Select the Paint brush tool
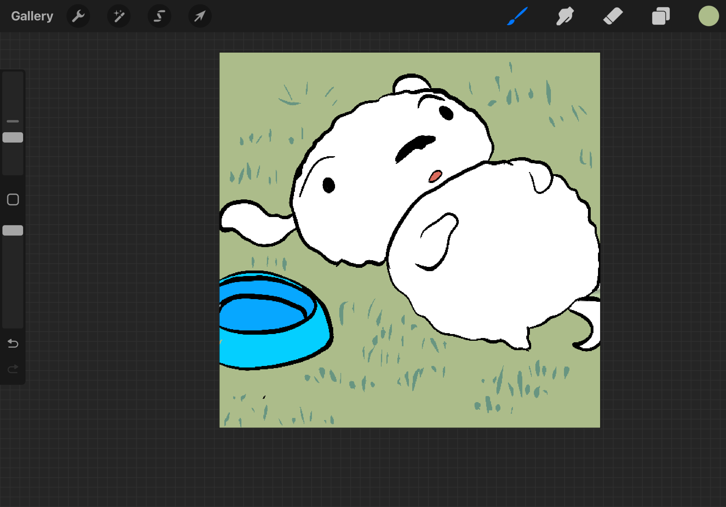 [517, 16]
